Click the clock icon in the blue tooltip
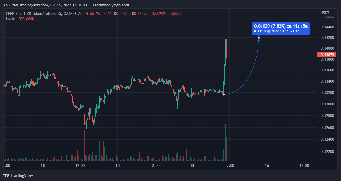341x181 pixels. [x=269, y=31]
